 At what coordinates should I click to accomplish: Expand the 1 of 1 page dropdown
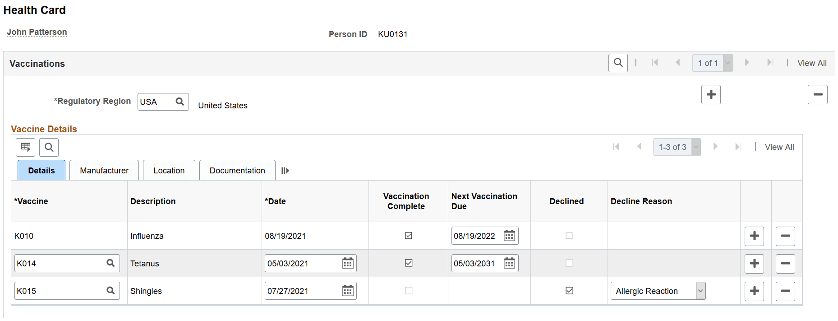tap(727, 63)
